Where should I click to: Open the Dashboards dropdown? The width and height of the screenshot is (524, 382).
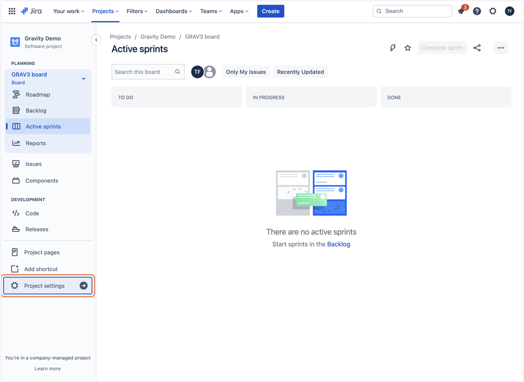pyautogui.click(x=174, y=11)
